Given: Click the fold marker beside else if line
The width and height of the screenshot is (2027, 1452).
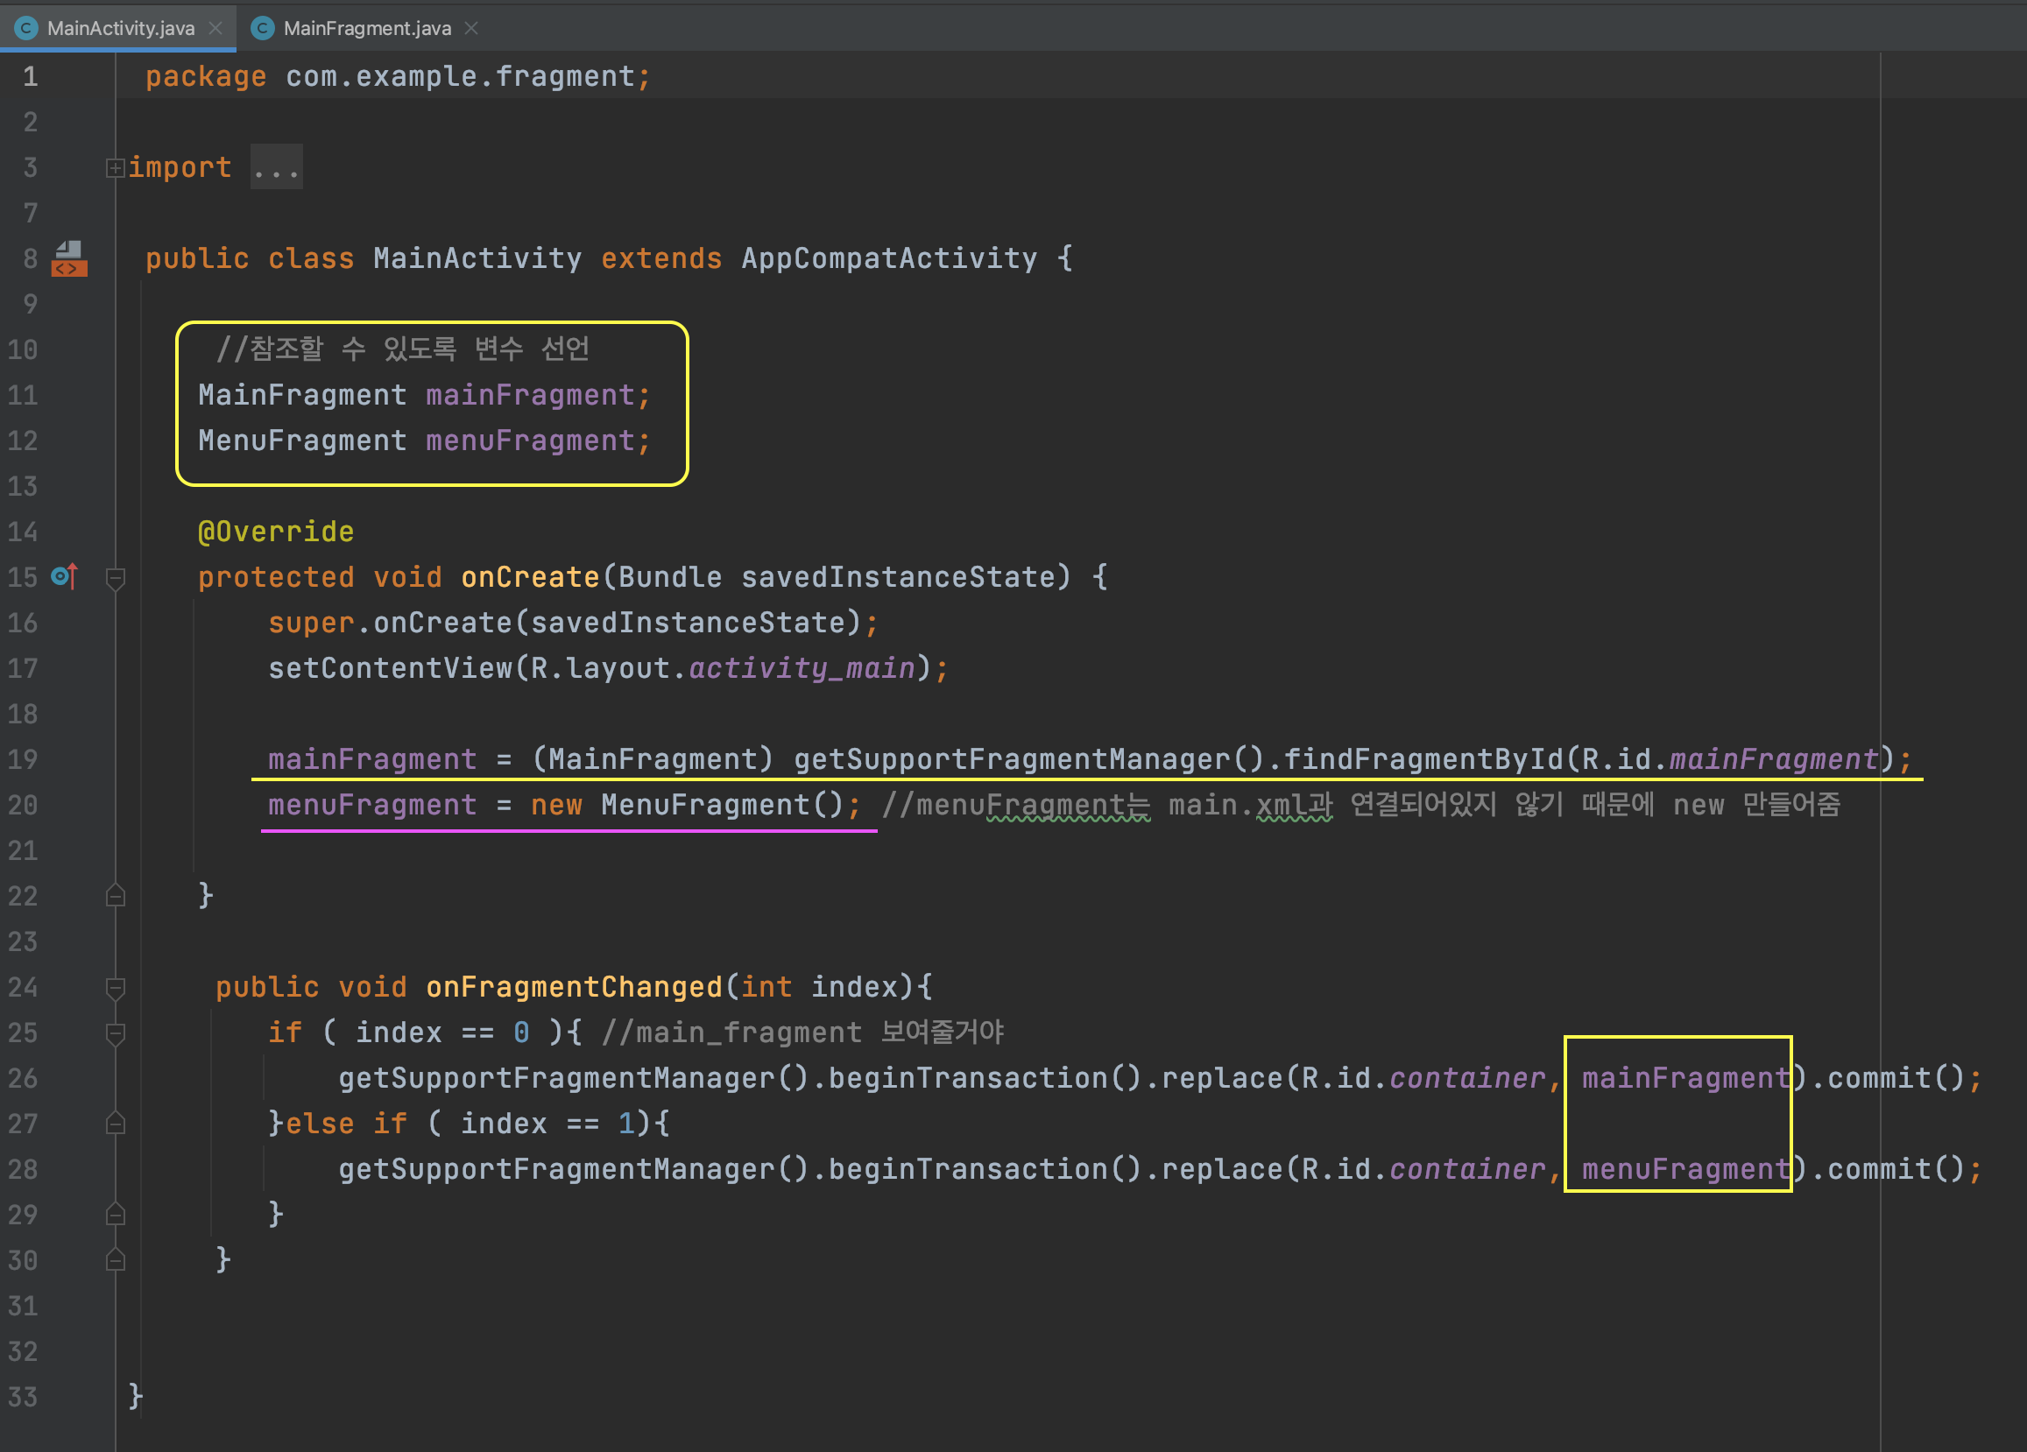Looking at the screenshot, I should [x=116, y=1124].
